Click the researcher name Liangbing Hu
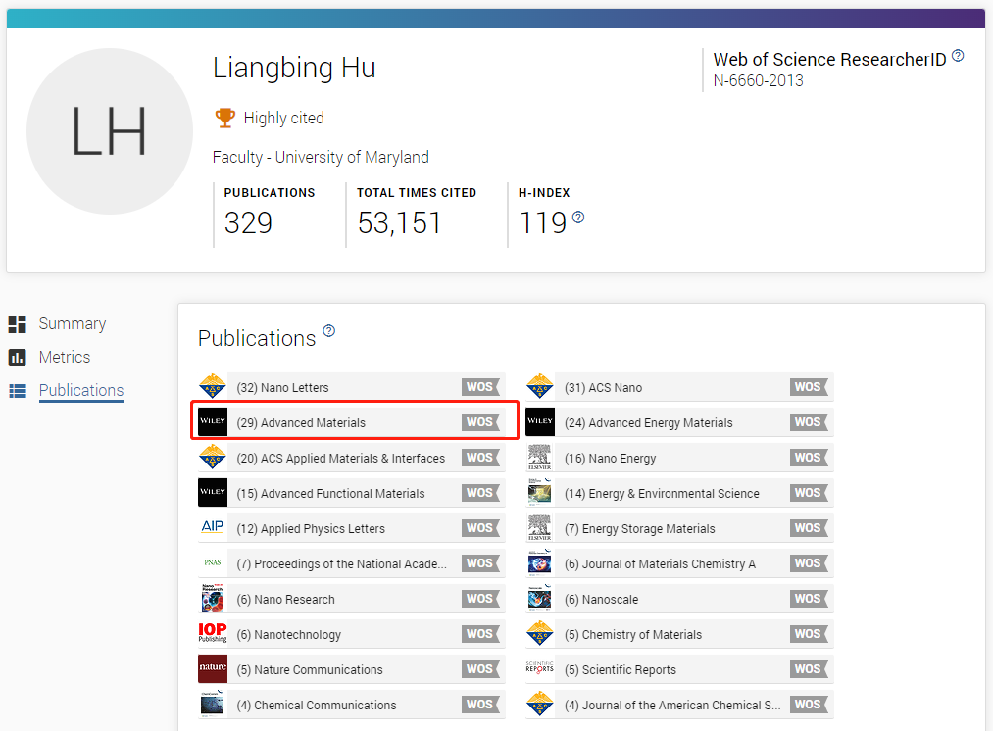This screenshot has width=993, height=731. 294,68
